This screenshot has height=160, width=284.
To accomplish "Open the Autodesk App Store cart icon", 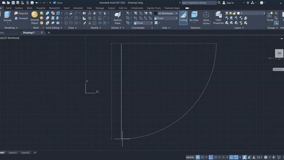I will click(x=248, y=3).
